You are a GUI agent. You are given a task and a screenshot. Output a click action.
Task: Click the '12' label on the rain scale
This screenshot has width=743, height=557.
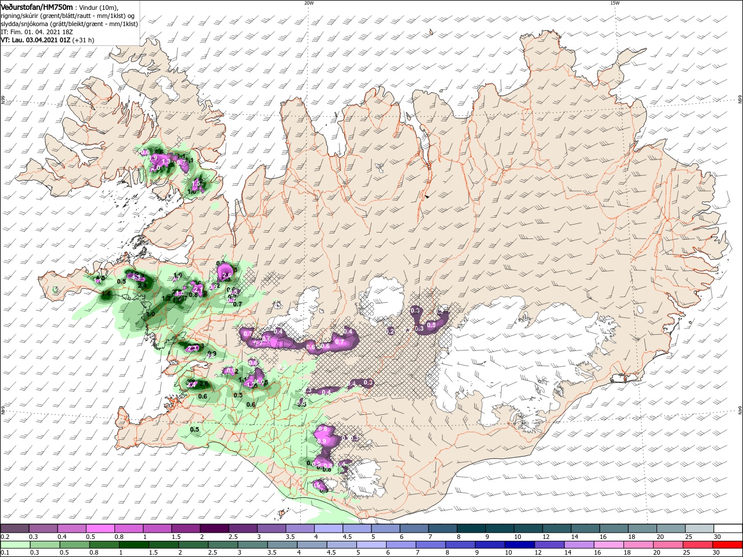tap(539, 554)
